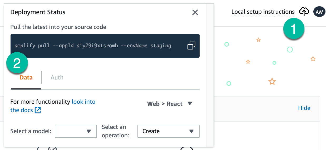Click the external link docs icon

click(x=38, y=110)
